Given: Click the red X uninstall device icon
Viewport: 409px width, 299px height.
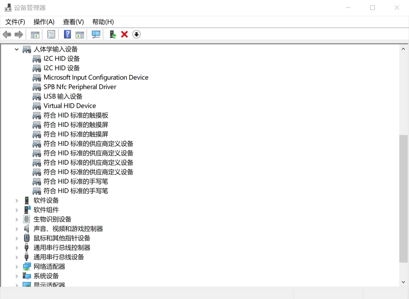Looking at the screenshot, I should pos(125,34).
